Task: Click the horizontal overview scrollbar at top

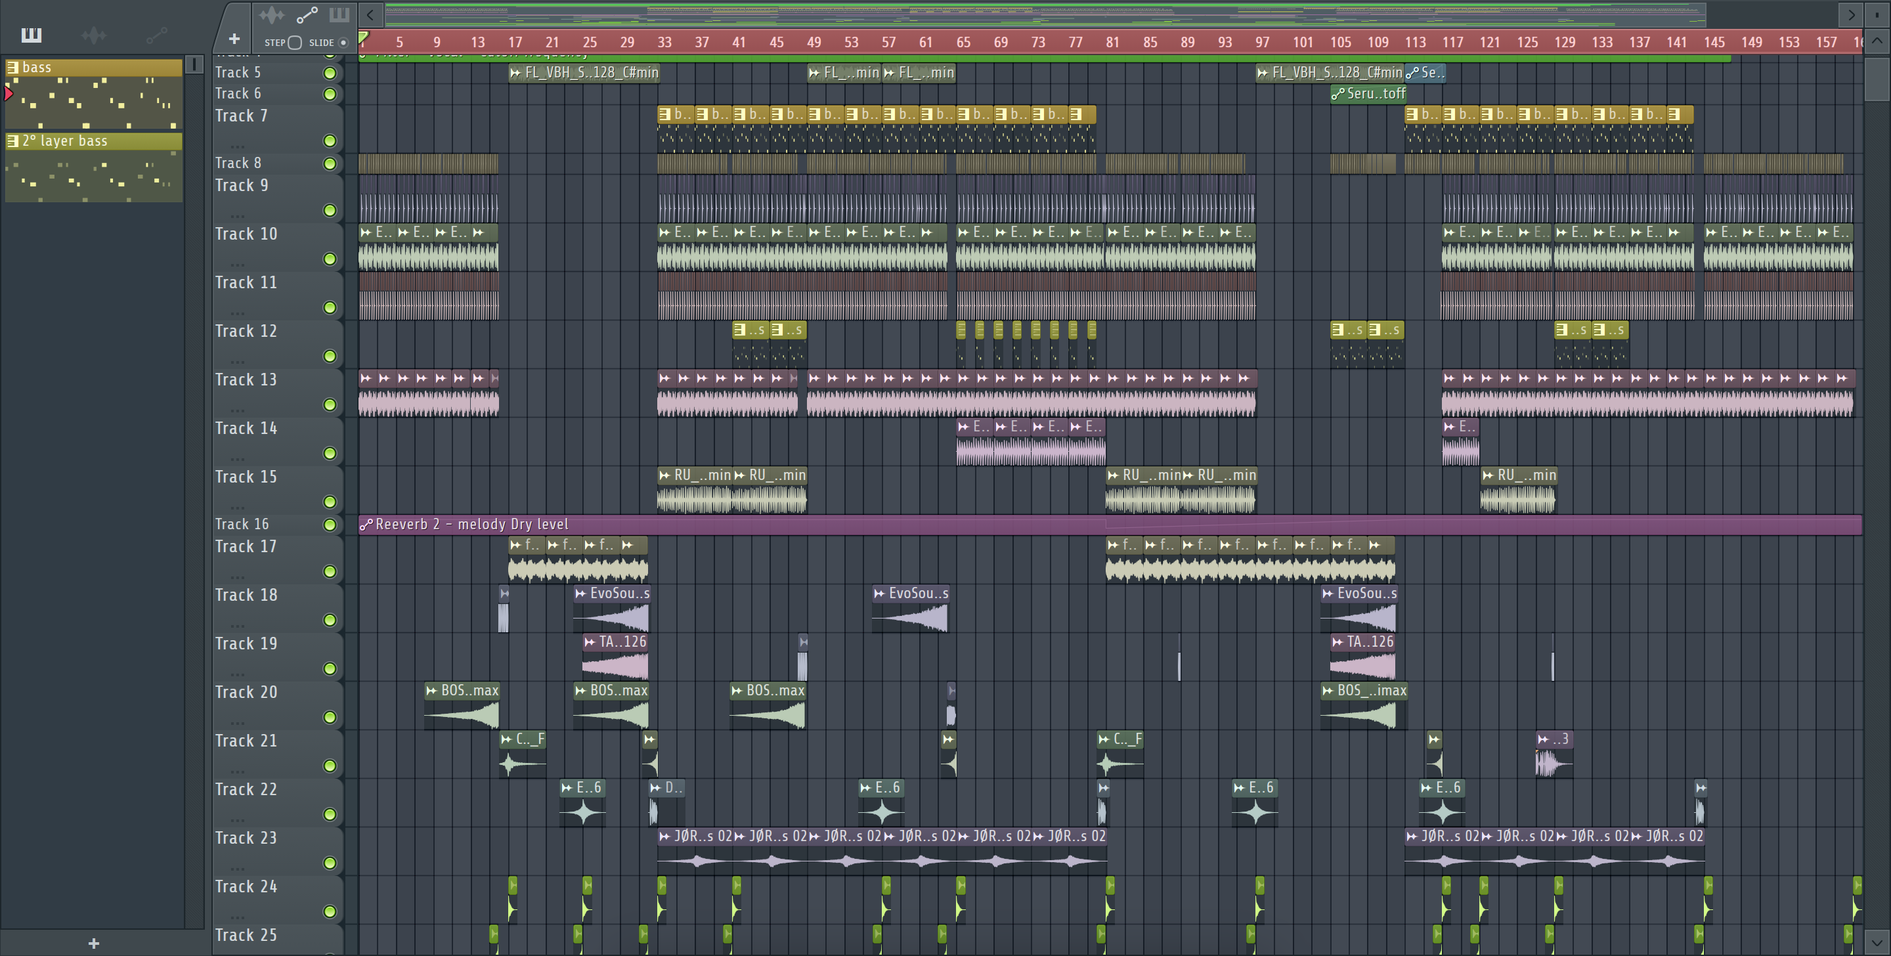Action: coord(1045,14)
